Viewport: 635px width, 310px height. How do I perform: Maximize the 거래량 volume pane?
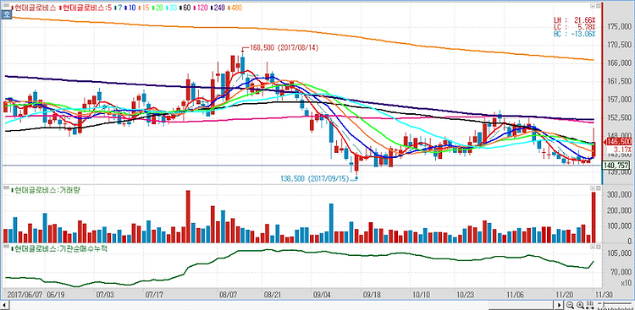click(598, 188)
